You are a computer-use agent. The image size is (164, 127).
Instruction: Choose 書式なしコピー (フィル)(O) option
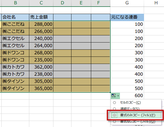pyautogui.click(x=136, y=122)
